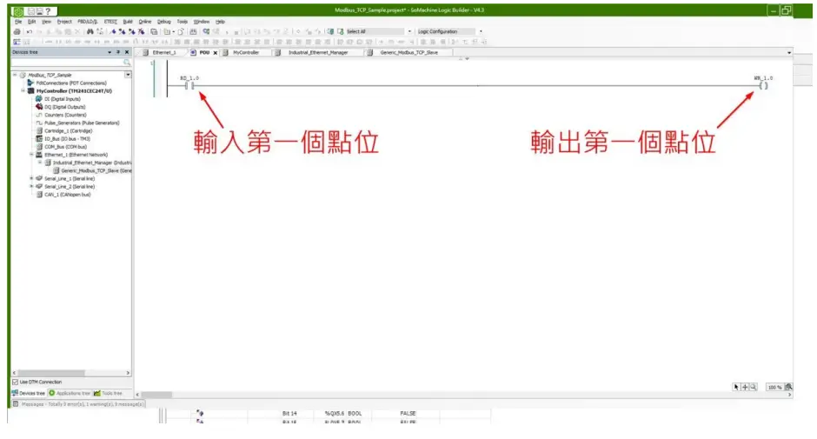Click the Find binoculars icon
Viewport: 817px width, 439px height.
tap(90, 32)
